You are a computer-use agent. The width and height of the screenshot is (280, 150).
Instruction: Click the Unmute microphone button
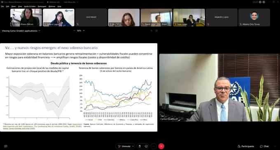point(124,146)
